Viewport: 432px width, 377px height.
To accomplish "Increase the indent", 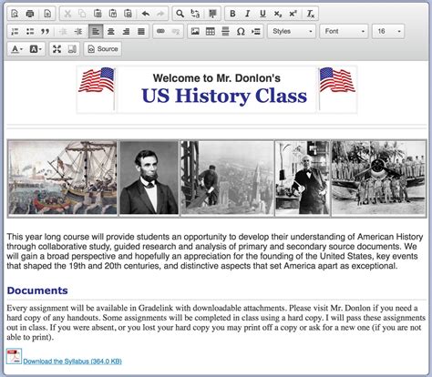I will (78, 31).
